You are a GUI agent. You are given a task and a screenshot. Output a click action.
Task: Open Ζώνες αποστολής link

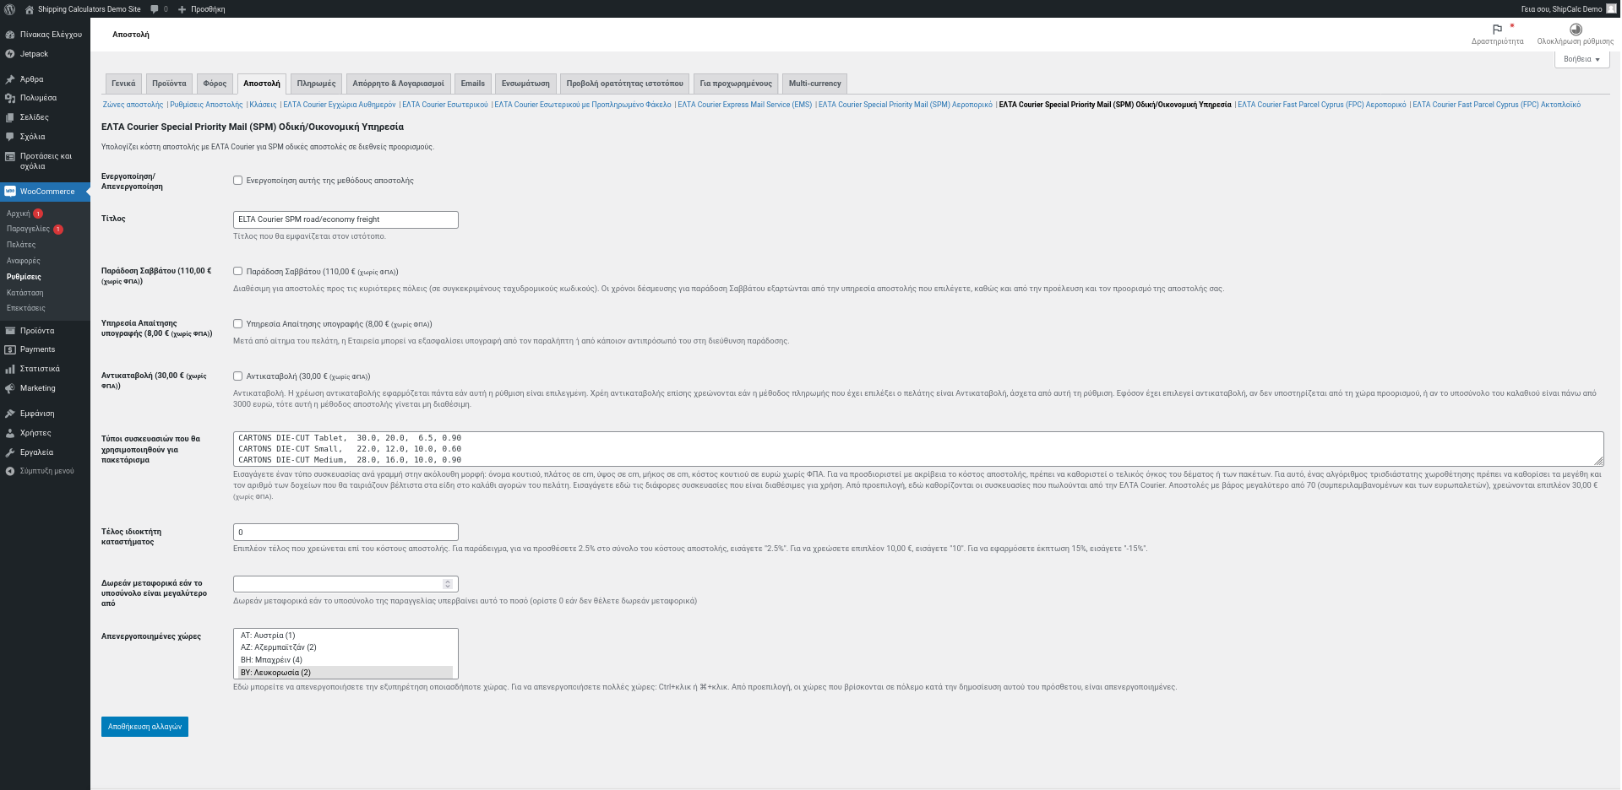[x=133, y=105]
